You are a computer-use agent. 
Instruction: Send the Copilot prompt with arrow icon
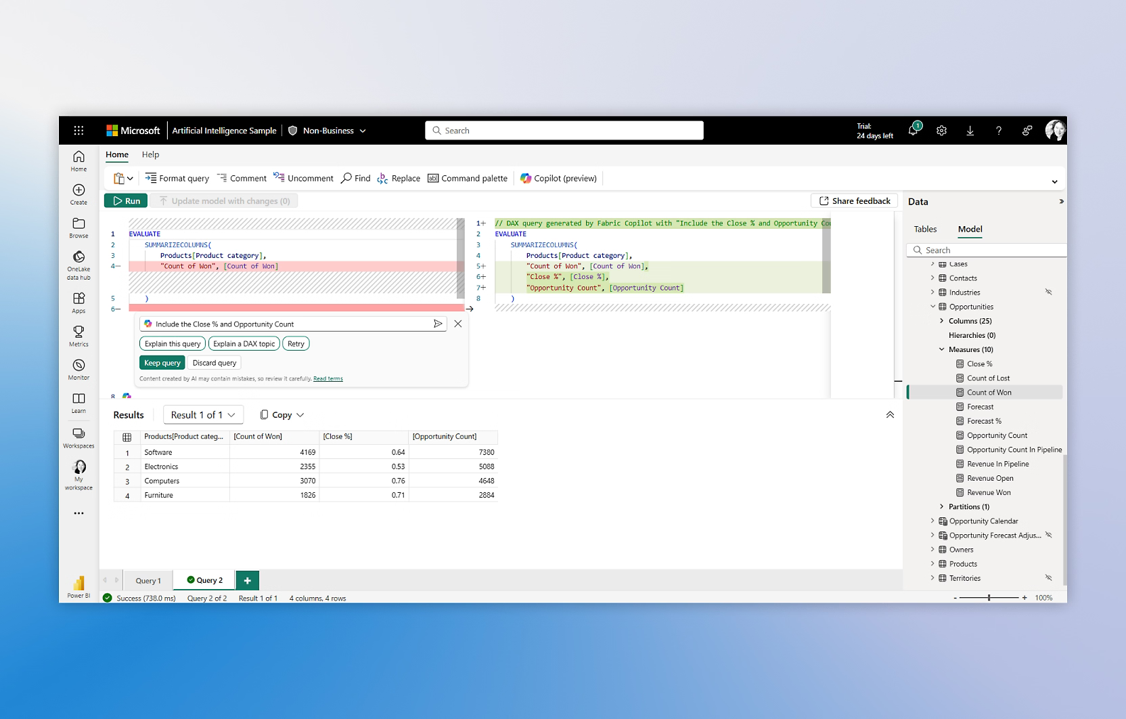click(438, 324)
